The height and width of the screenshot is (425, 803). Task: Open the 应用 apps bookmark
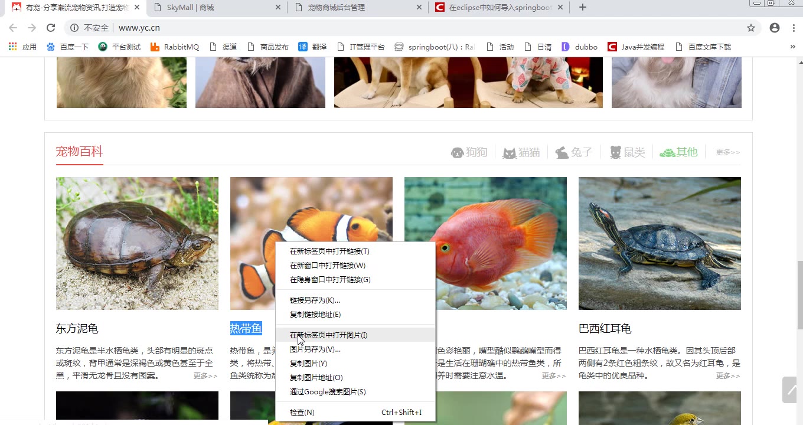coord(22,47)
